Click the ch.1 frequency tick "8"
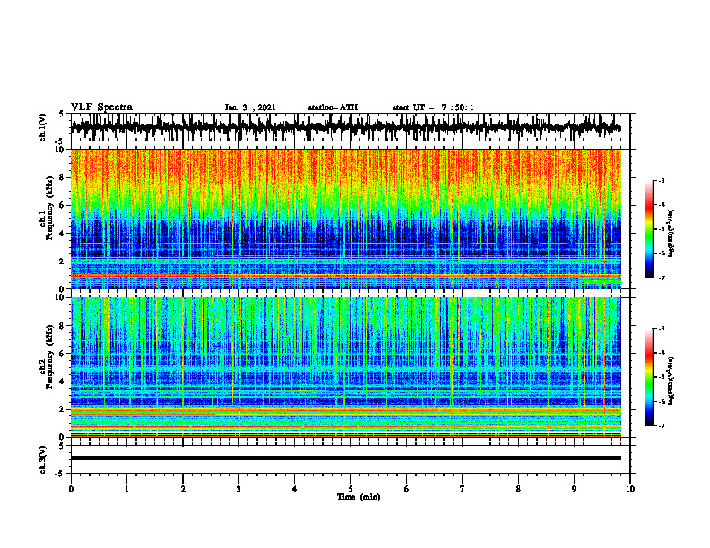The height and width of the screenshot is (548, 710). [62, 177]
